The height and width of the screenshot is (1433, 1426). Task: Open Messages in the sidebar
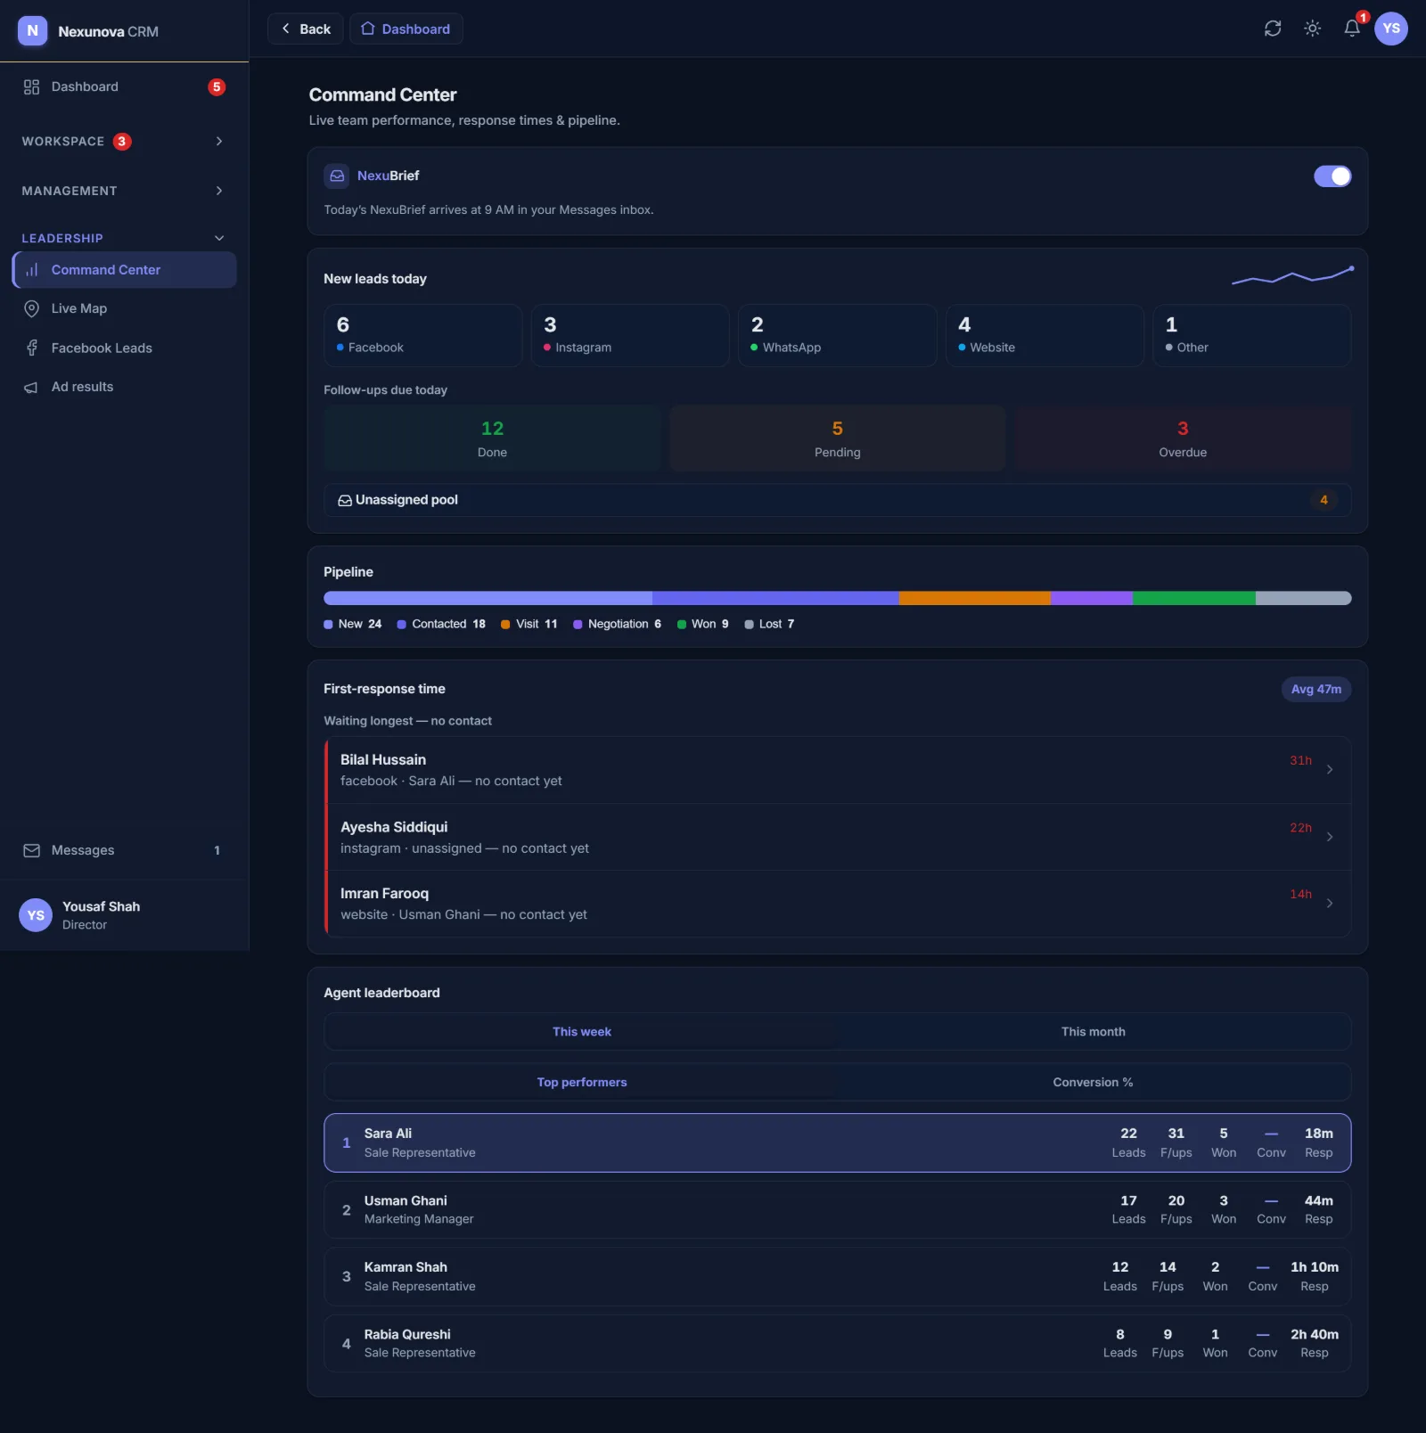(124, 850)
